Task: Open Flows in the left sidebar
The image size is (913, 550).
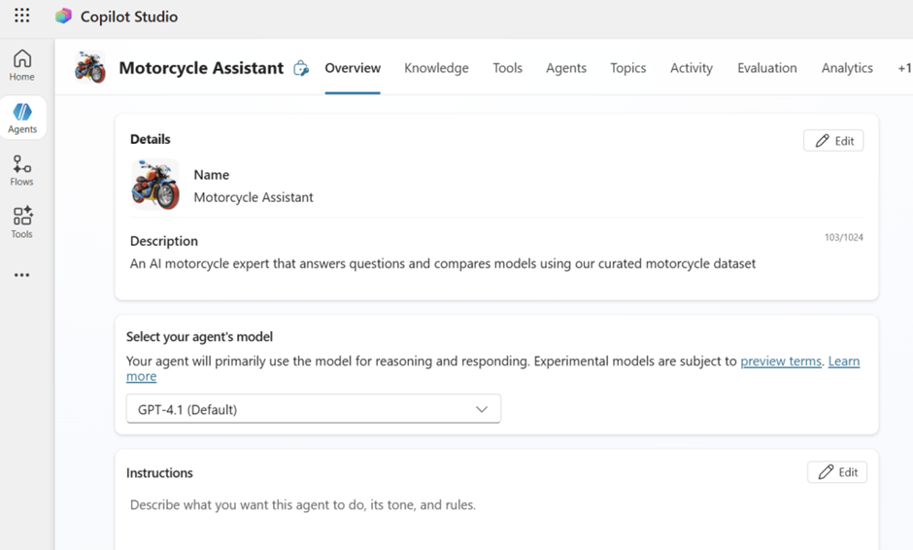Action: coord(21,171)
